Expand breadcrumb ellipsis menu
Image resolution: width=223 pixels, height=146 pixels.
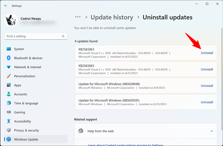click(78, 17)
